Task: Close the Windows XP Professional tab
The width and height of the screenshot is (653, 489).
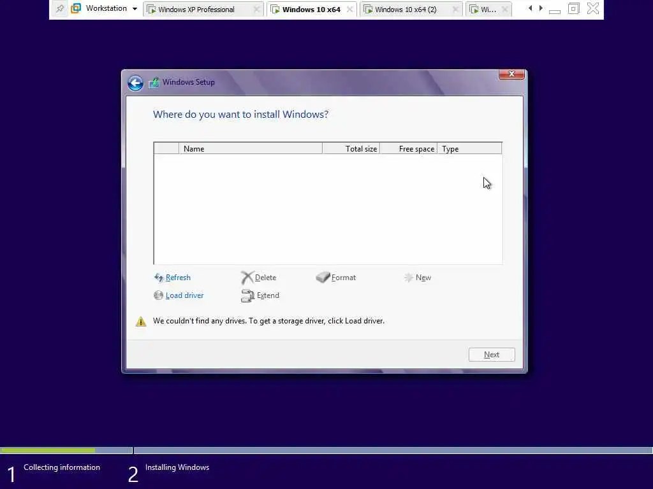Action: coord(257,9)
